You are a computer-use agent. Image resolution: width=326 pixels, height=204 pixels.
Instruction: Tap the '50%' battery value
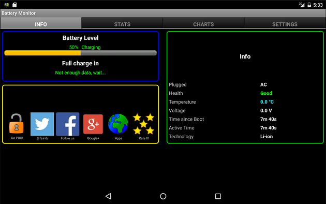pyautogui.click(x=73, y=47)
